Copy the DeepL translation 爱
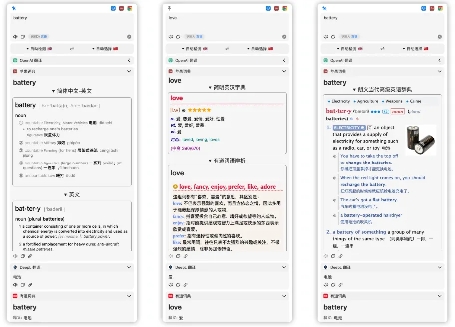 [x=178, y=285]
